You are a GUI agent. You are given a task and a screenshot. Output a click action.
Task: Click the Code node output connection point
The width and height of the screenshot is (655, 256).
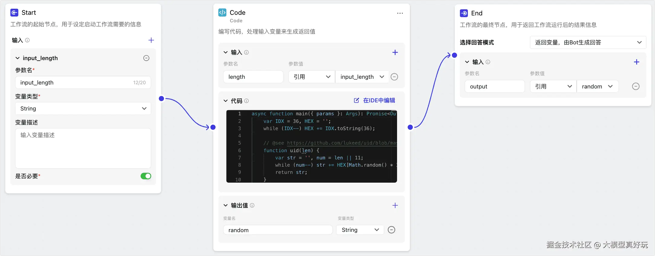point(410,127)
